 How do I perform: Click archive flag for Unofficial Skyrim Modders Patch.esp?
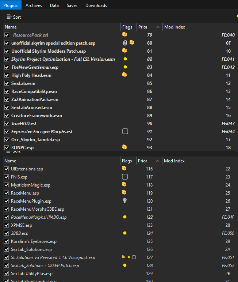[124, 50]
